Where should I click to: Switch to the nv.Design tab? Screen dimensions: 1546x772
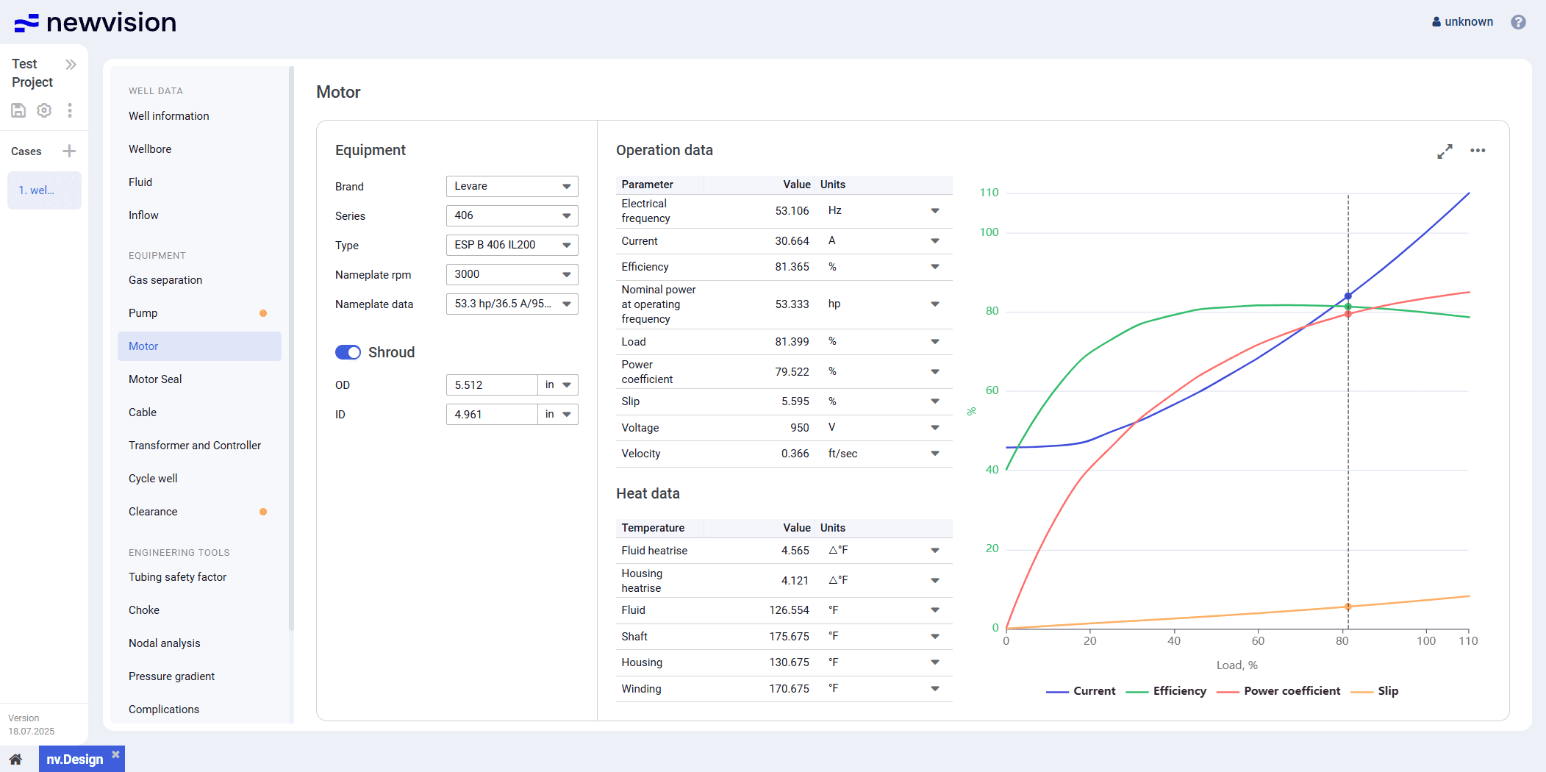(x=75, y=760)
